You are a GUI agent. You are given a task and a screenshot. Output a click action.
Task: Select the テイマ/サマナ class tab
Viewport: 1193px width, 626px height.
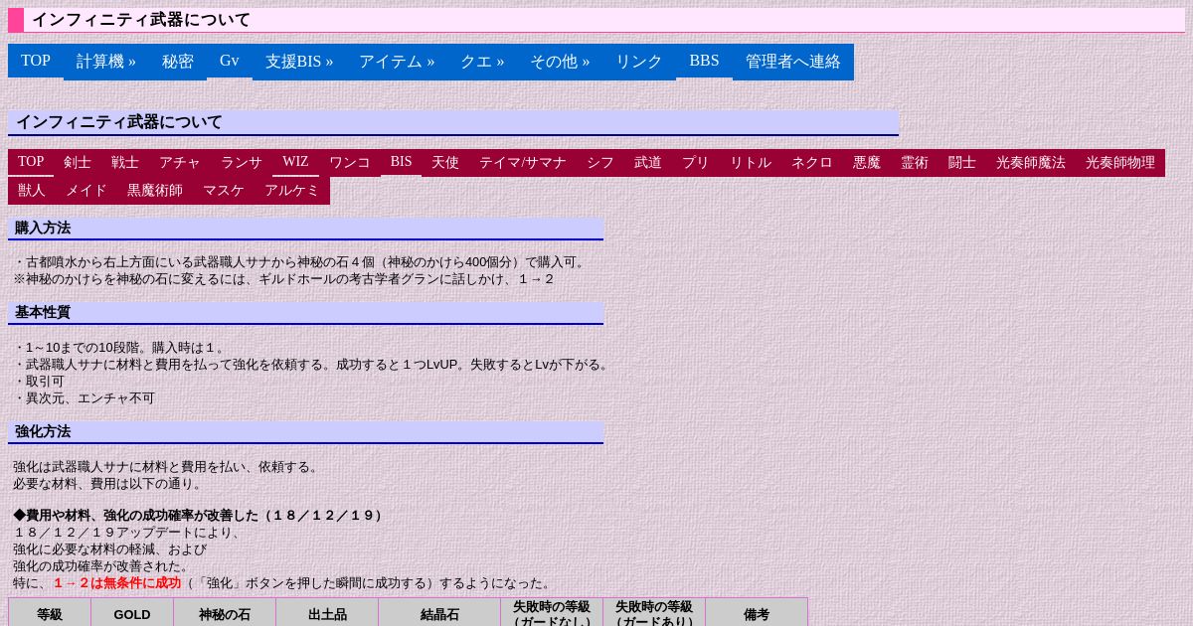[523, 163]
